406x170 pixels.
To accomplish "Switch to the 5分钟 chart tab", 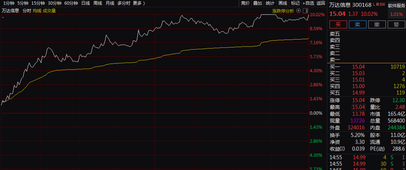I will (x=23, y=3).
